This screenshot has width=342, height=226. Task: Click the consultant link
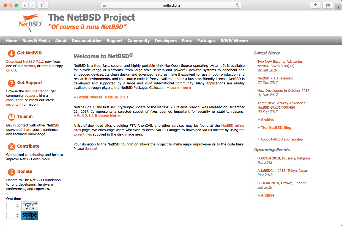point(14,100)
